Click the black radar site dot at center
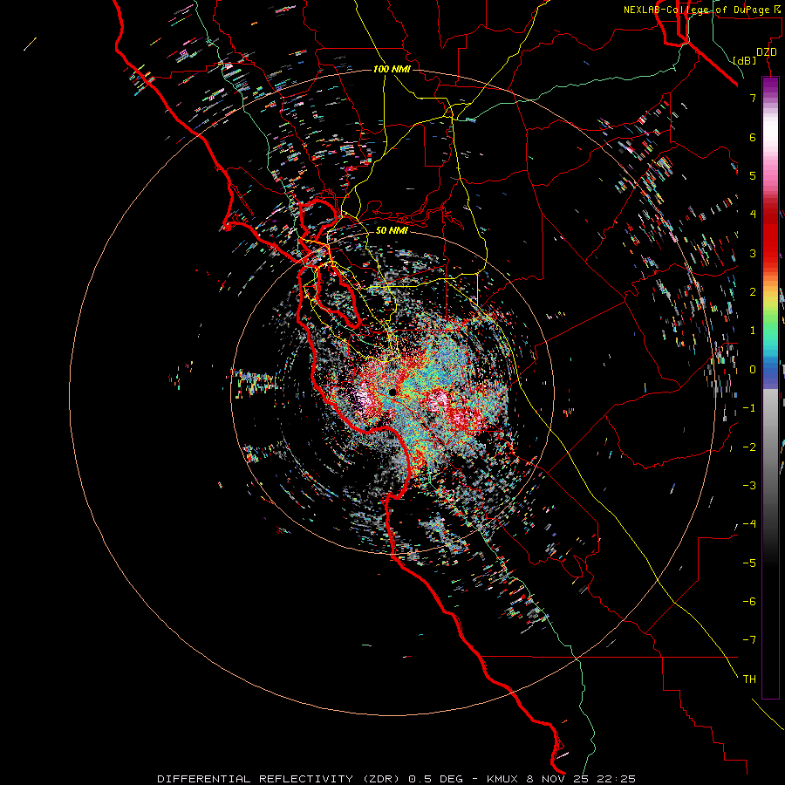Image resolution: width=785 pixels, height=785 pixels. 392,392
